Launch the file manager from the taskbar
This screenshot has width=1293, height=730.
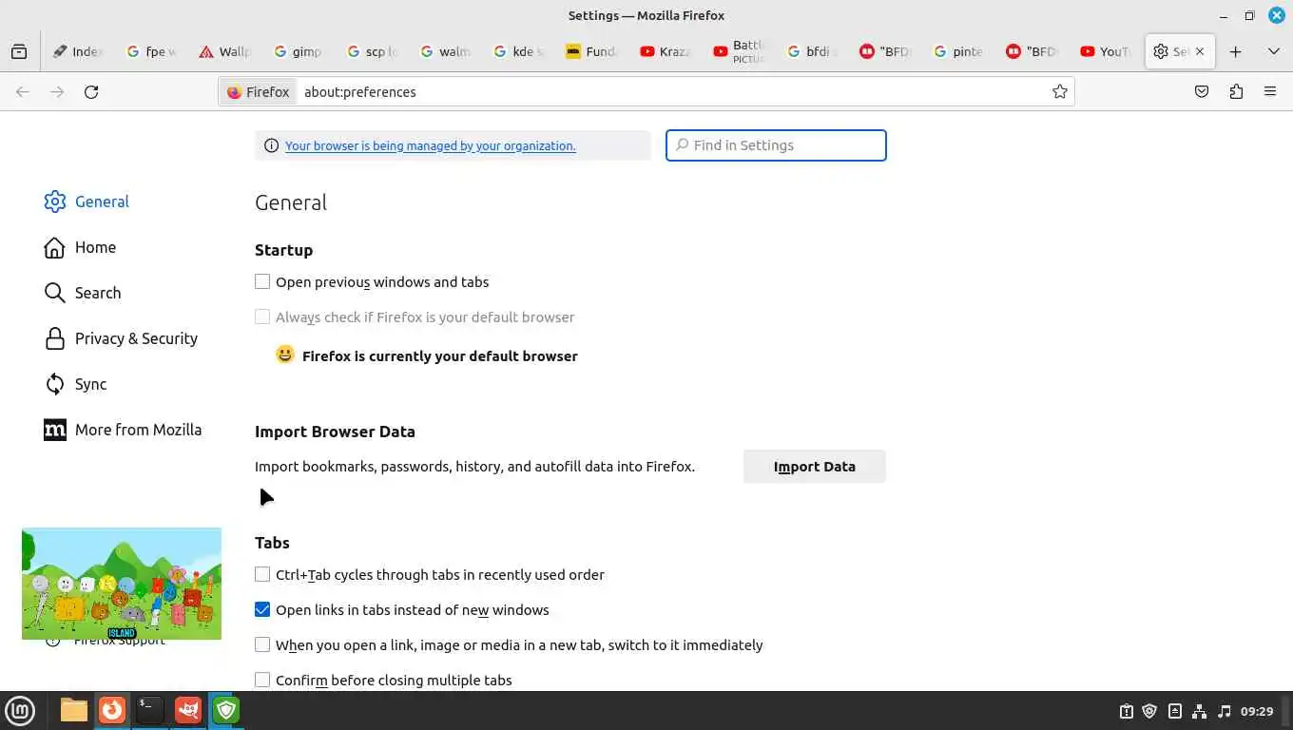[x=73, y=710]
